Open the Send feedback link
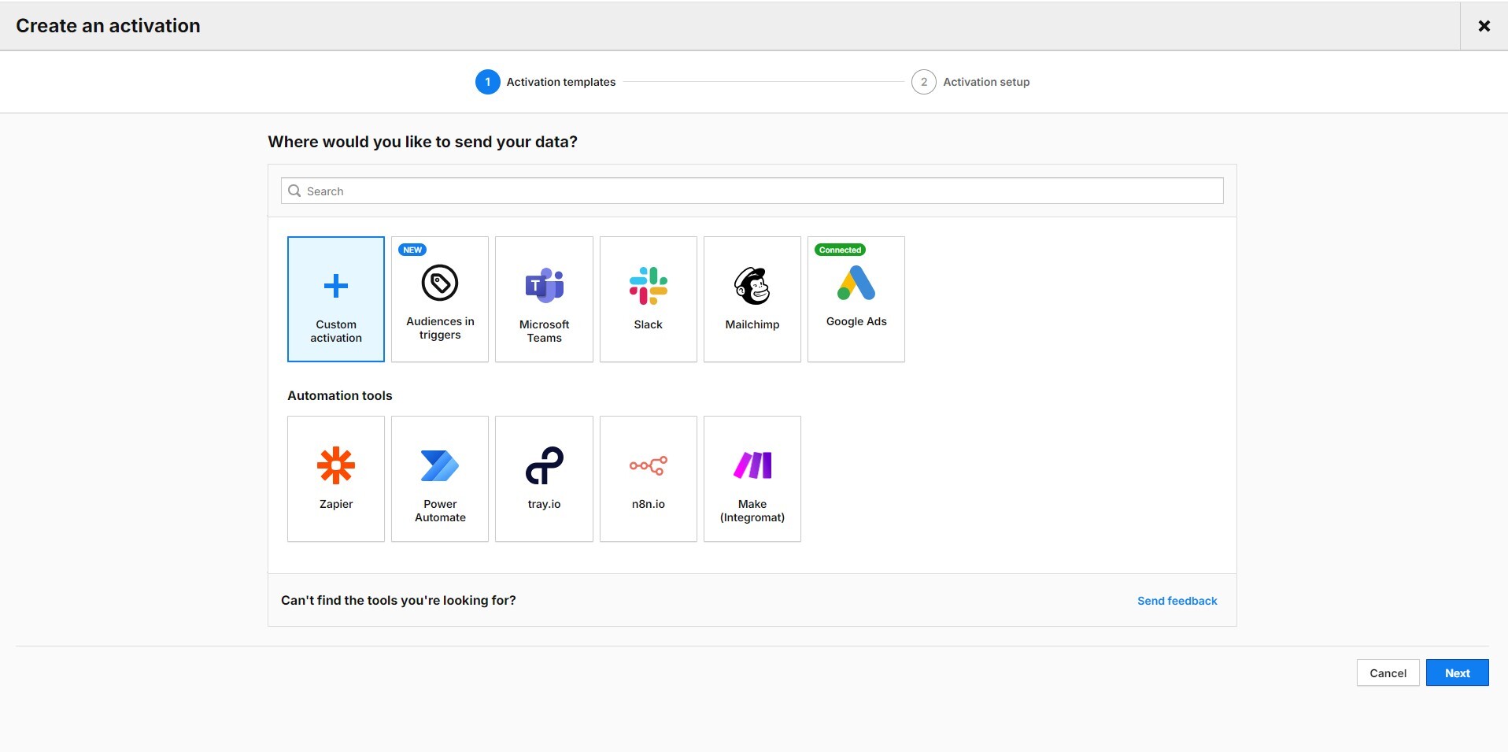 (1177, 600)
